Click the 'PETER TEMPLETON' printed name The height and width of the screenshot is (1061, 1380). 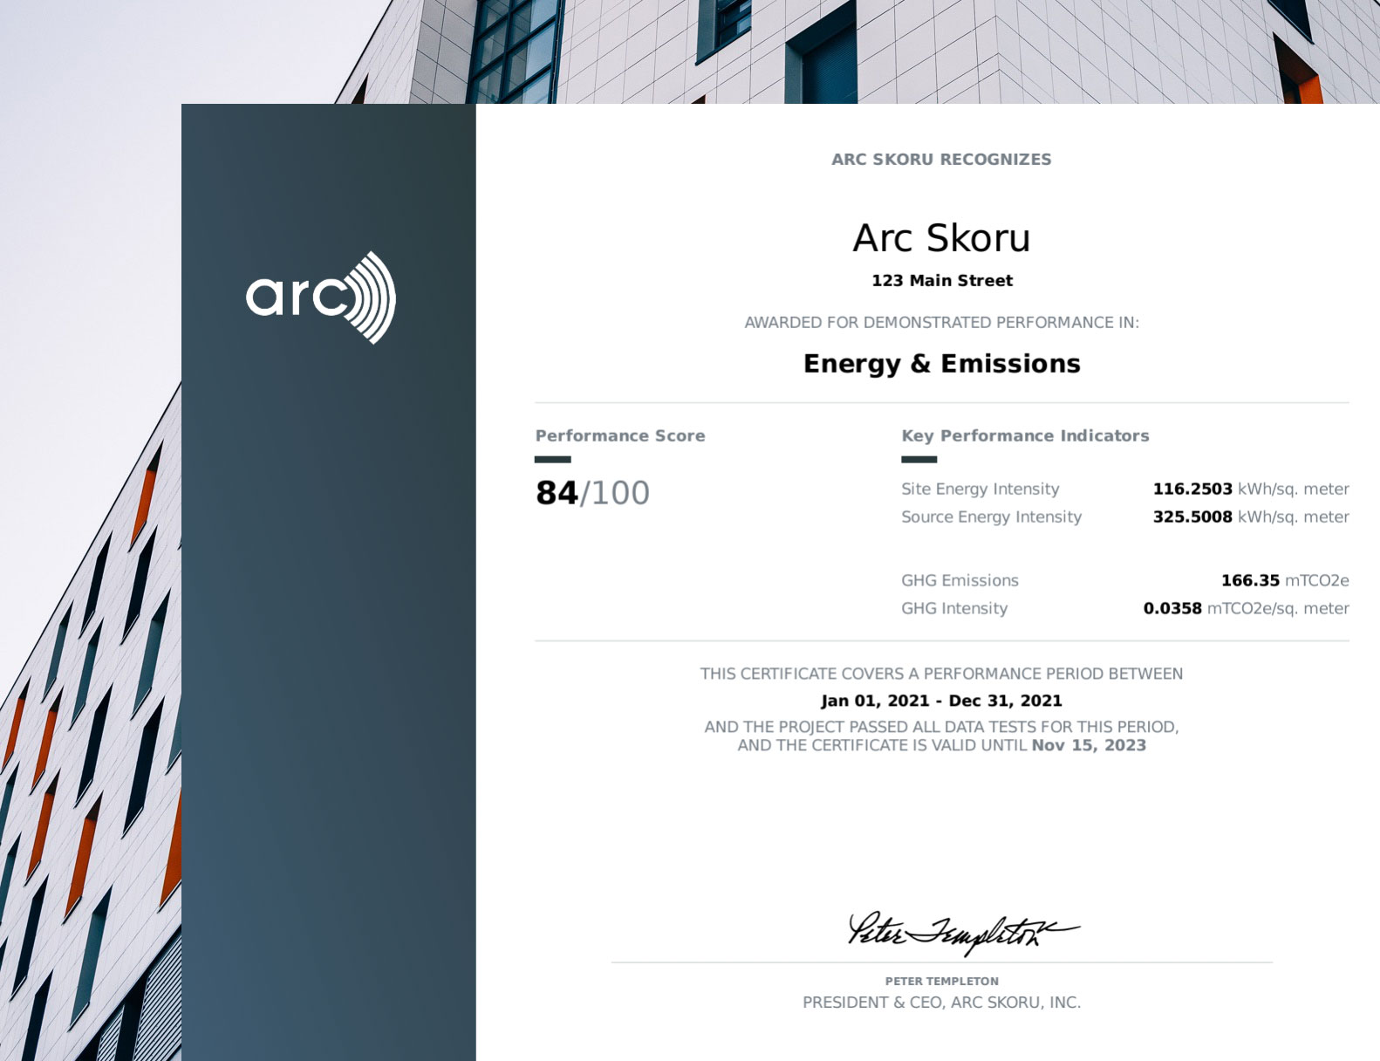pyautogui.click(x=941, y=982)
